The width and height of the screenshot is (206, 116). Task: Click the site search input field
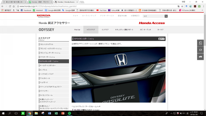(x=154, y=16)
